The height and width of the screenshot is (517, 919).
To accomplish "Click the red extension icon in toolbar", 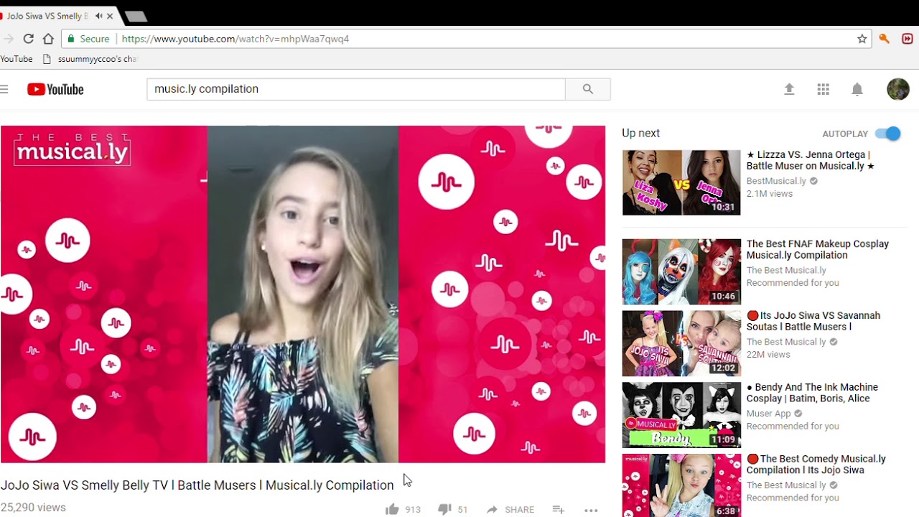I will pos(908,39).
